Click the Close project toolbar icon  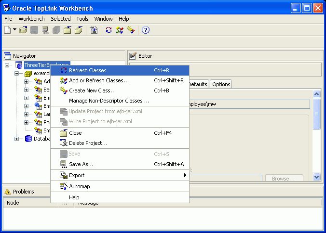68,30
